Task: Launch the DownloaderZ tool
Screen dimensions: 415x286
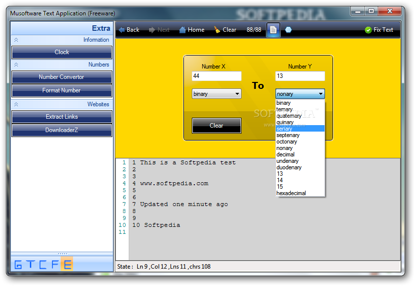Action: [x=62, y=130]
